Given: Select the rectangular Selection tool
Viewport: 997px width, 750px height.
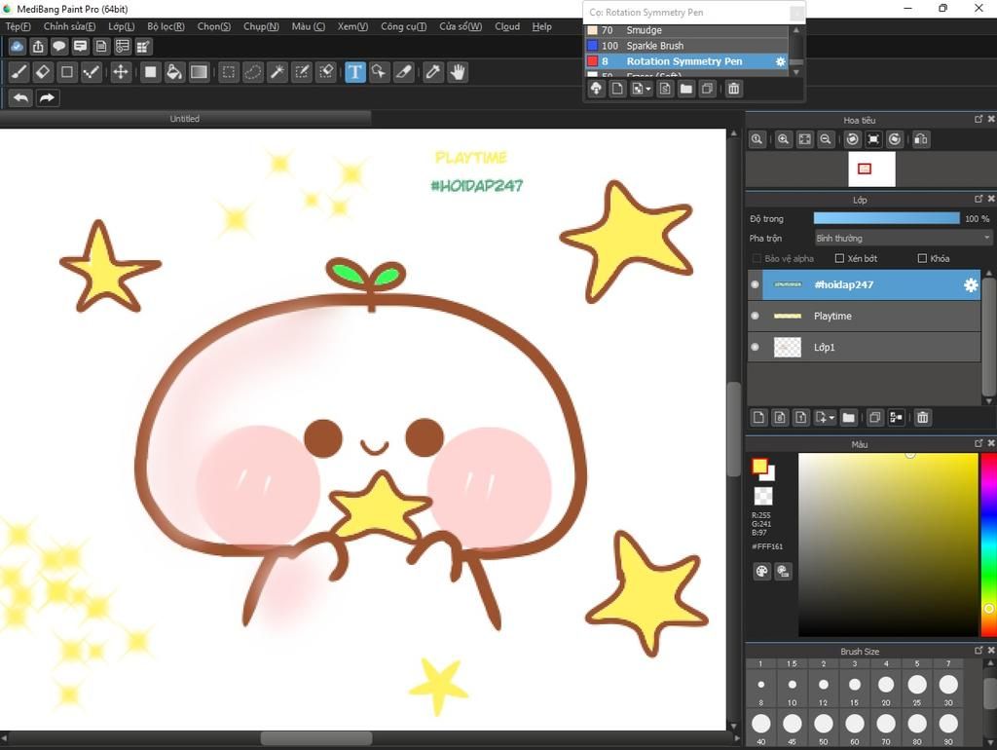Looking at the screenshot, I should [228, 72].
